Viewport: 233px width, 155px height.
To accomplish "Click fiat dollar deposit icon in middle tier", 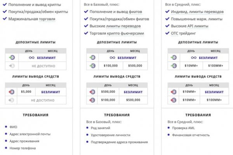I will (92, 66).
